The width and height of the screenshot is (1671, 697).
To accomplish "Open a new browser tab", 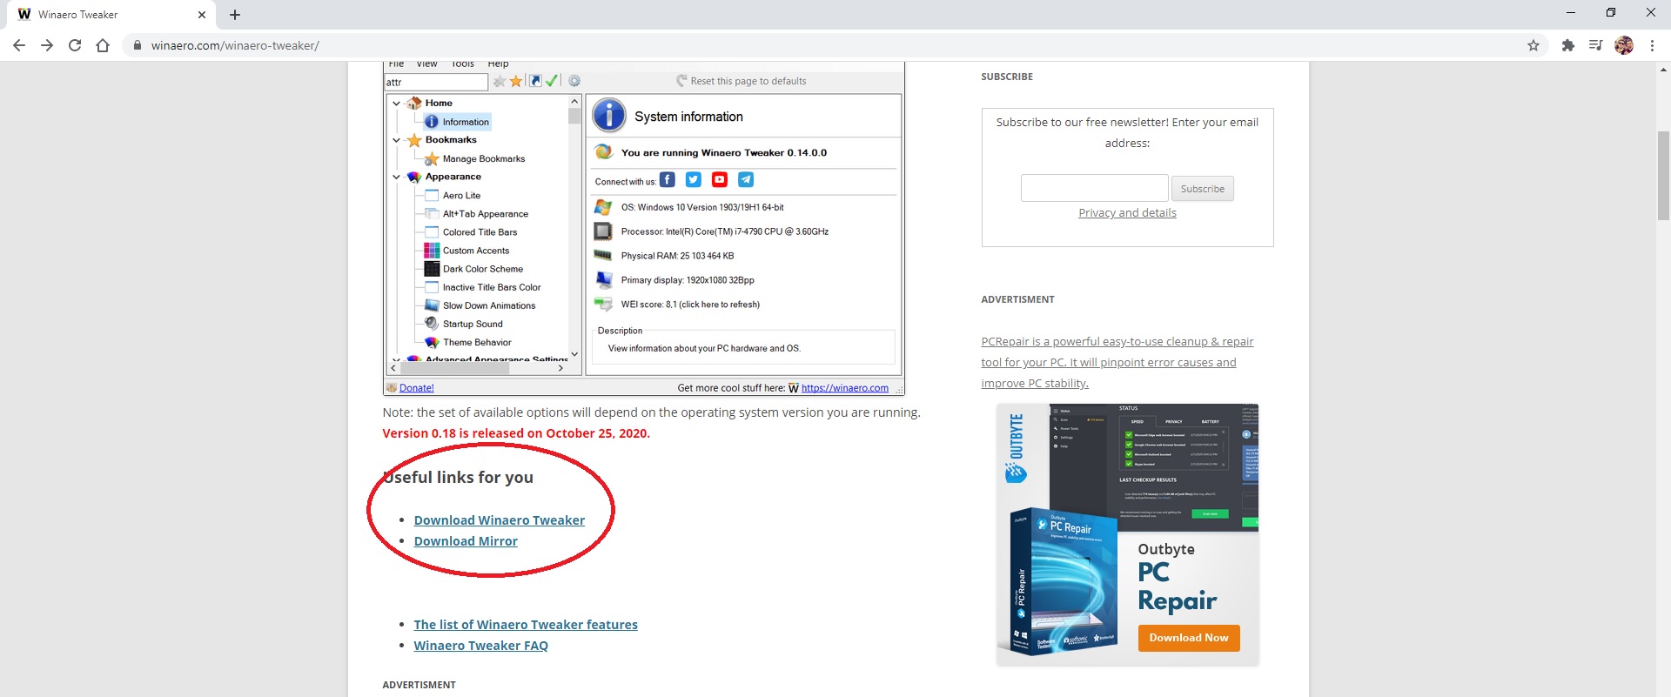I will [235, 15].
